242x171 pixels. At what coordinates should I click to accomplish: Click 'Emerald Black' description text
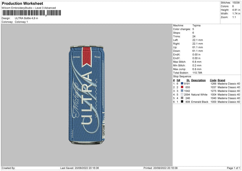coord(200,102)
